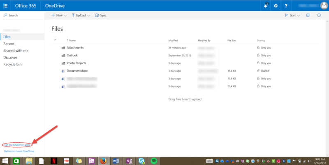Open the information details pane icon
Image resolution: width=329 pixels, height=165 pixels.
319,15
